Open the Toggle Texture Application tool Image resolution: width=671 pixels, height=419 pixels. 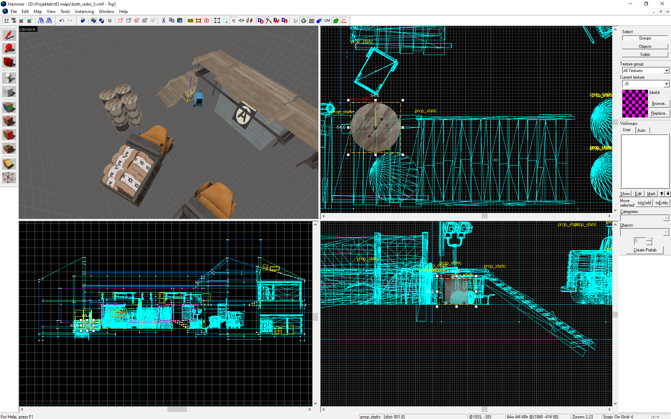tap(9, 107)
